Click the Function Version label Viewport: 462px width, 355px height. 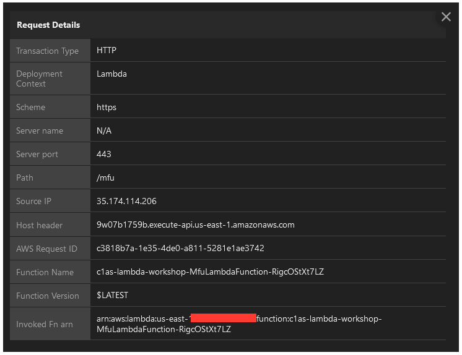coord(48,296)
